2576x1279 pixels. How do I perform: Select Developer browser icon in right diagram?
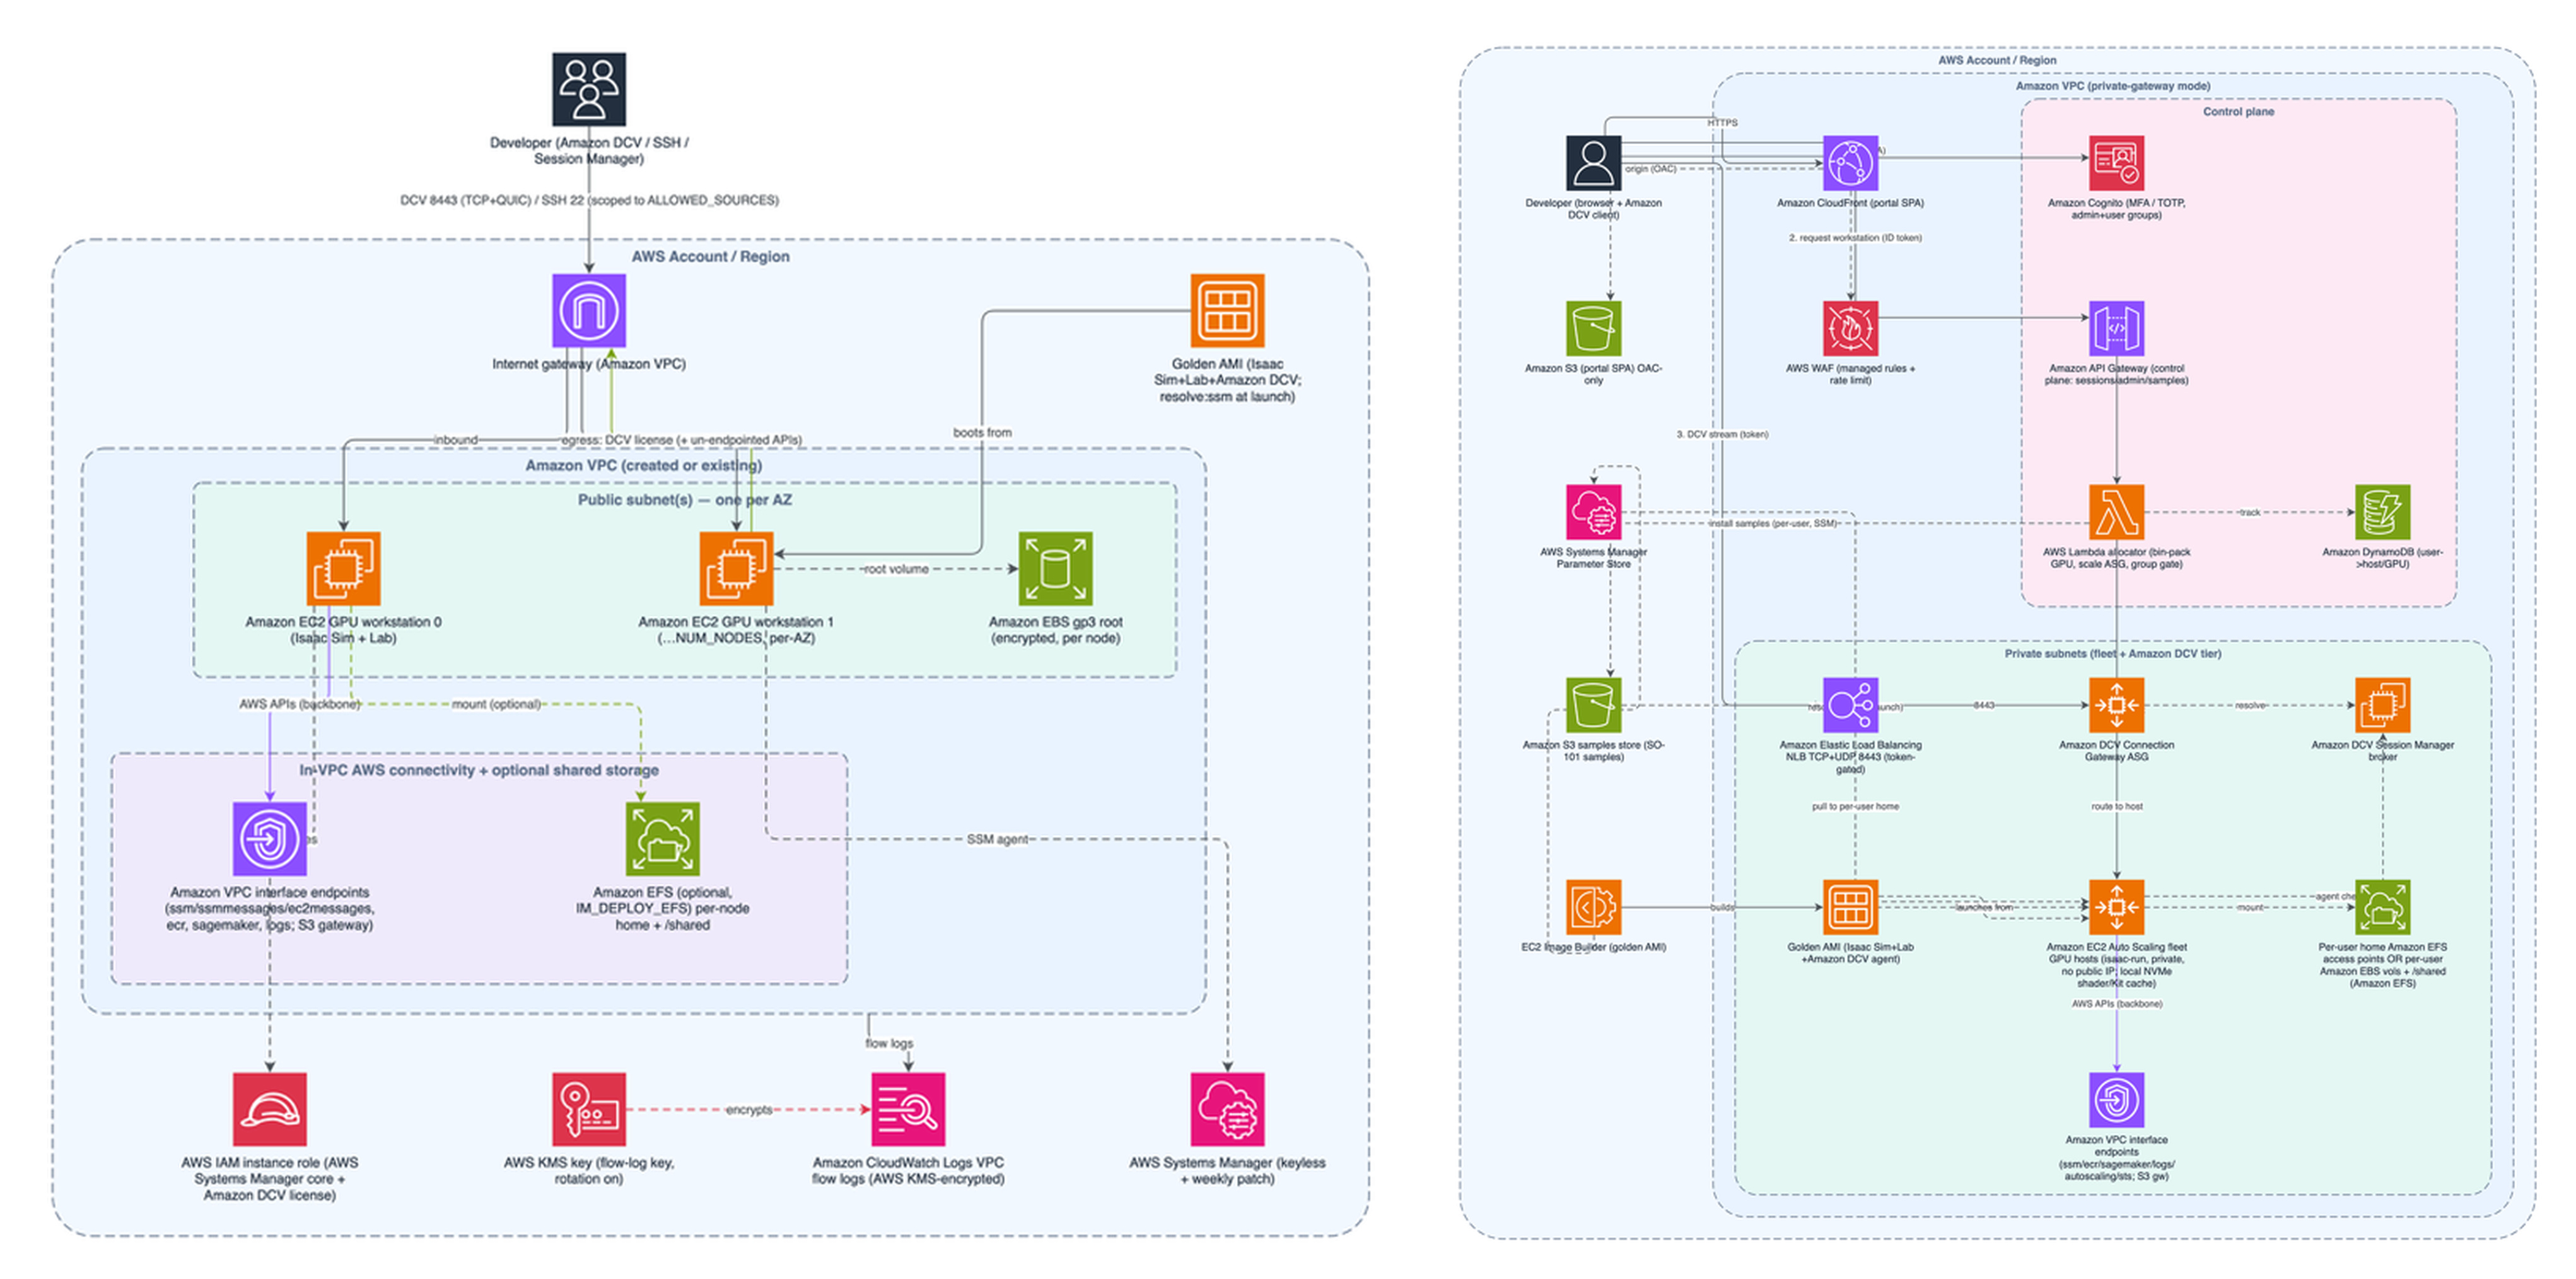coord(1593,163)
